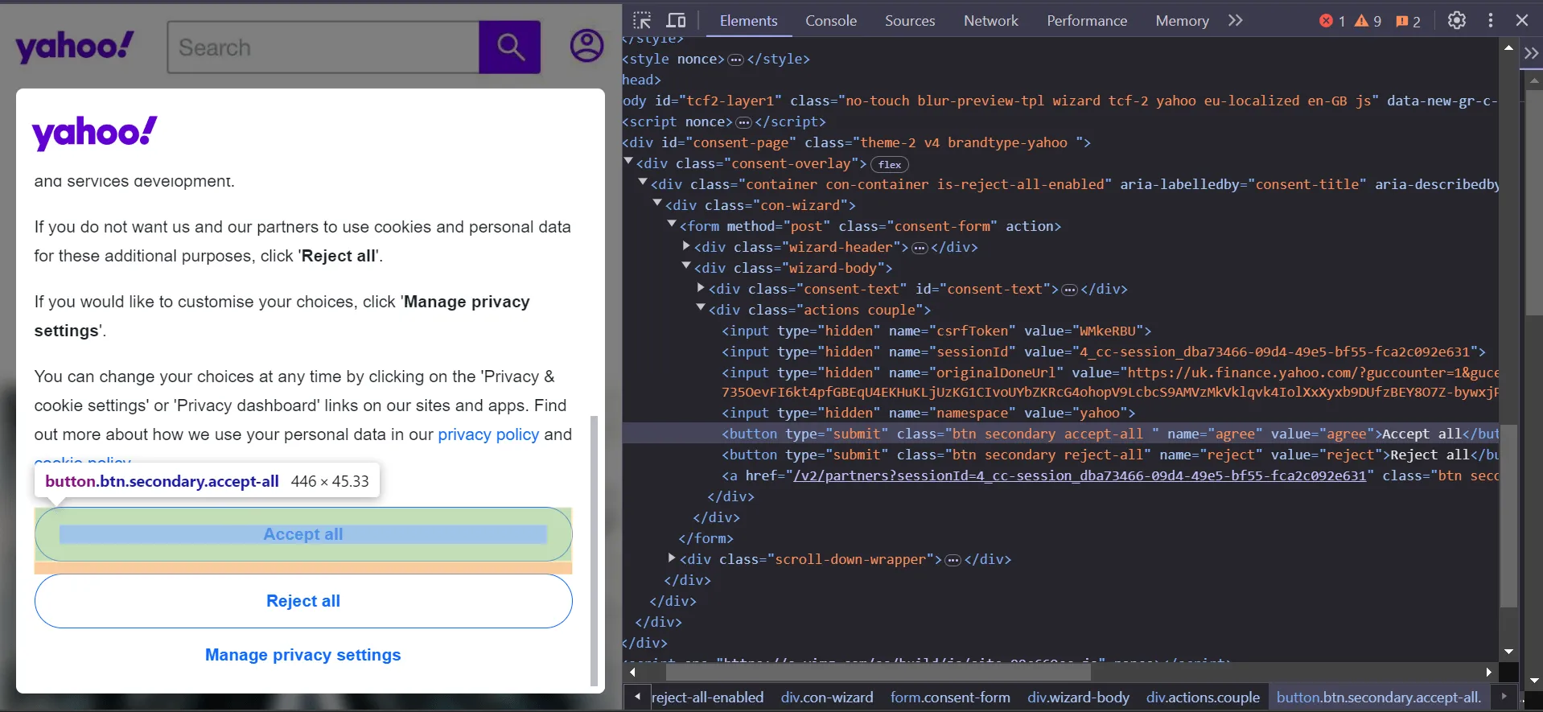Click the issues count badge
Screen dimensions: 1543x712
coord(1408,21)
